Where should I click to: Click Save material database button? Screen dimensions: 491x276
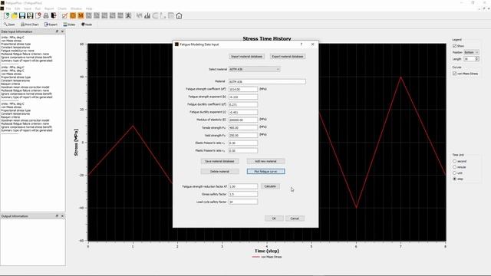coord(219,161)
